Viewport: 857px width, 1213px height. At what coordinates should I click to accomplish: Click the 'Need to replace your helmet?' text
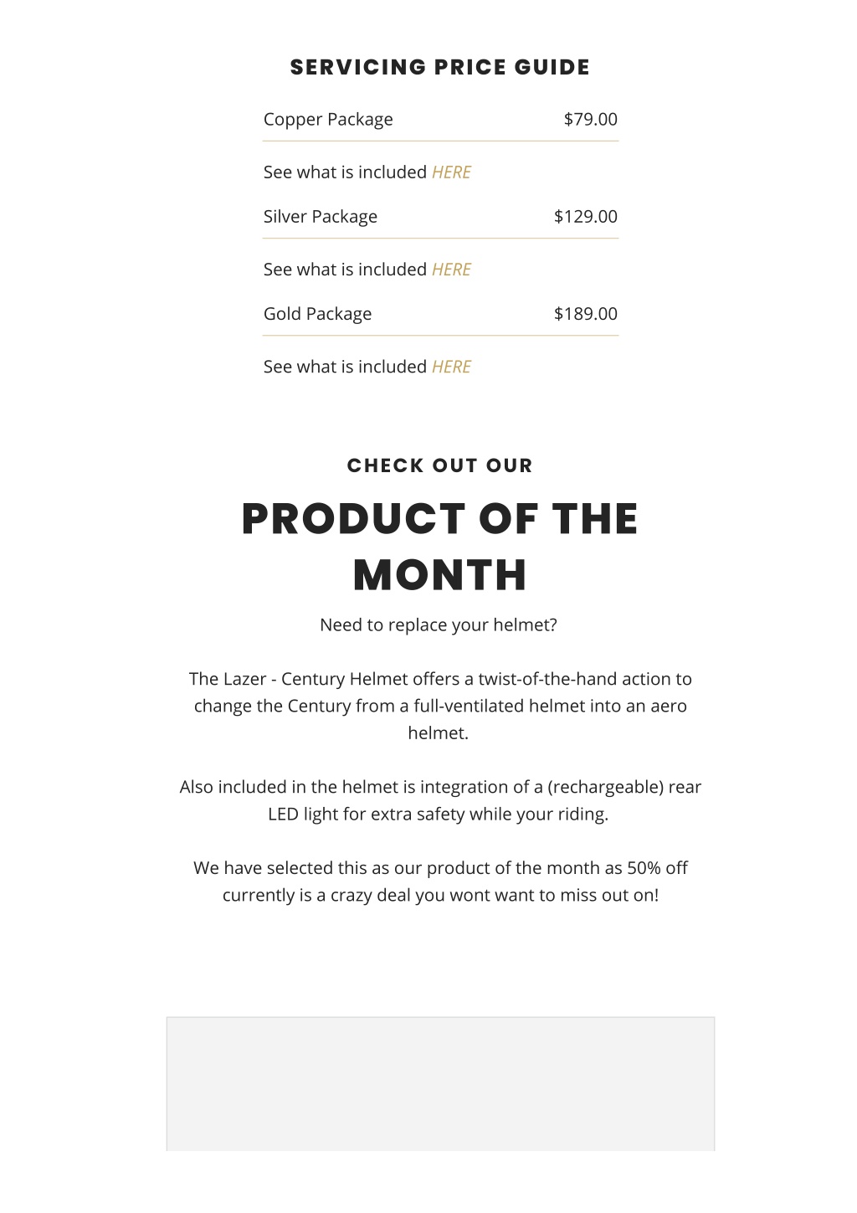[x=439, y=625]
